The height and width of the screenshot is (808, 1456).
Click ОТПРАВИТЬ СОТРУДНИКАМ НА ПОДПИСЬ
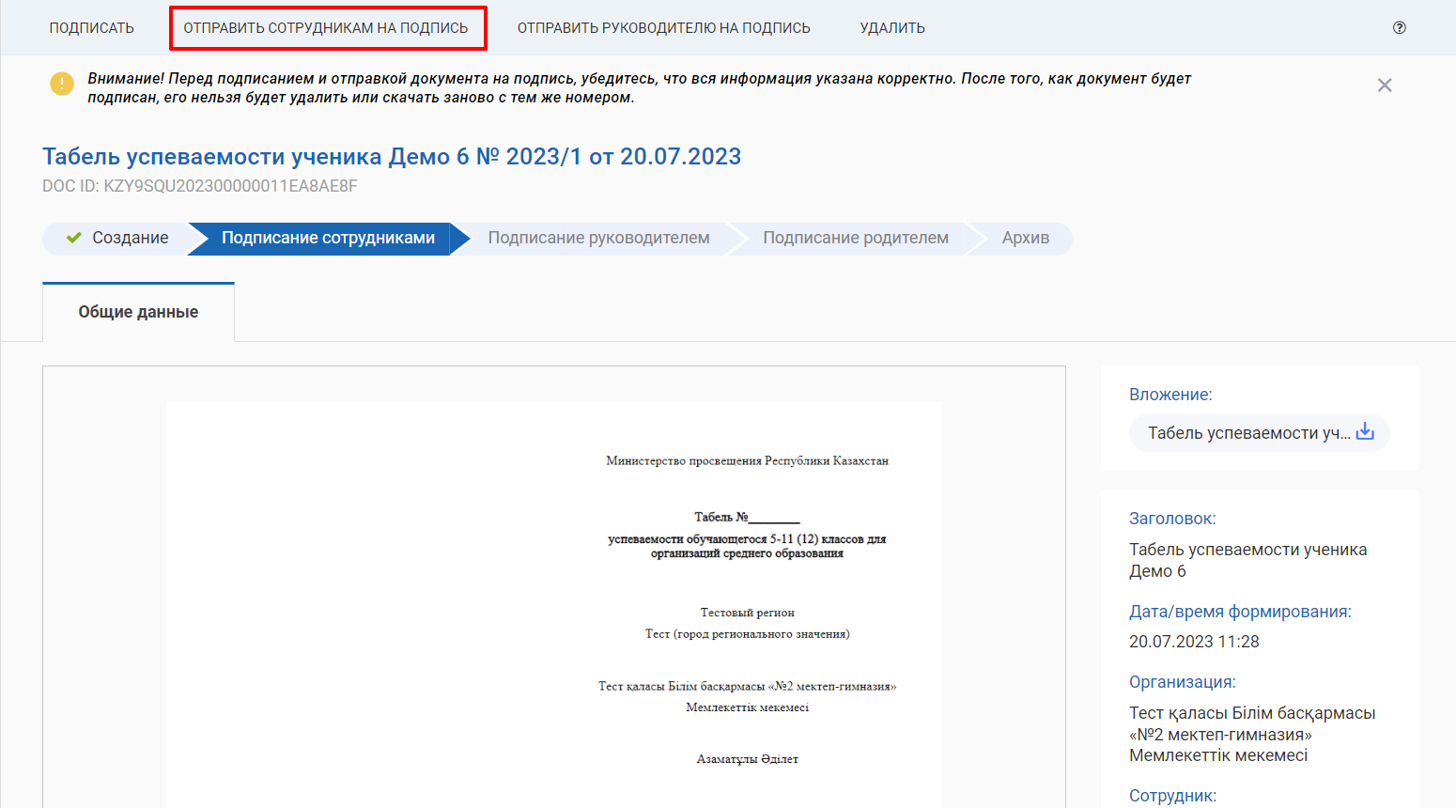(x=326, y=28)
